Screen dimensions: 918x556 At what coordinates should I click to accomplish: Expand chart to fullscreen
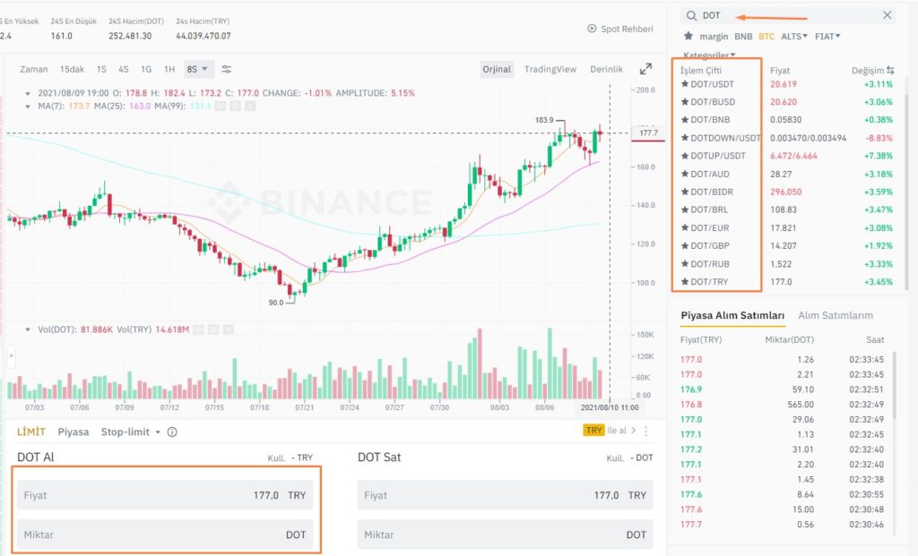coord(645,69)
